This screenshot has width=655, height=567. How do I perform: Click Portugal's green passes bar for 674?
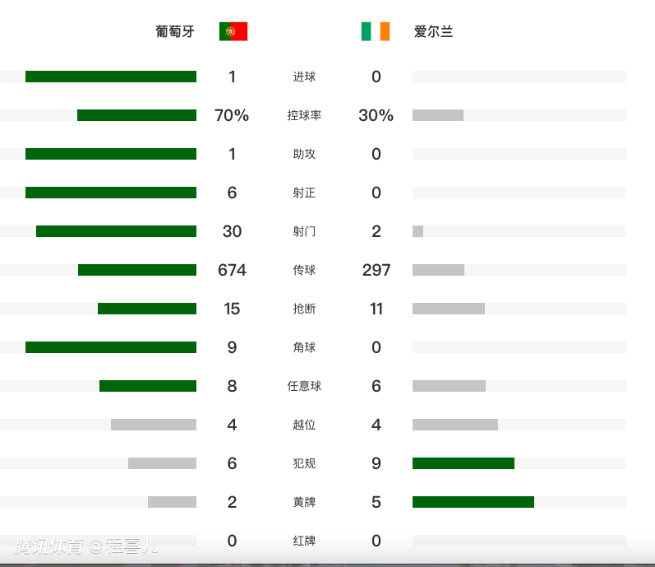(137, 270)
